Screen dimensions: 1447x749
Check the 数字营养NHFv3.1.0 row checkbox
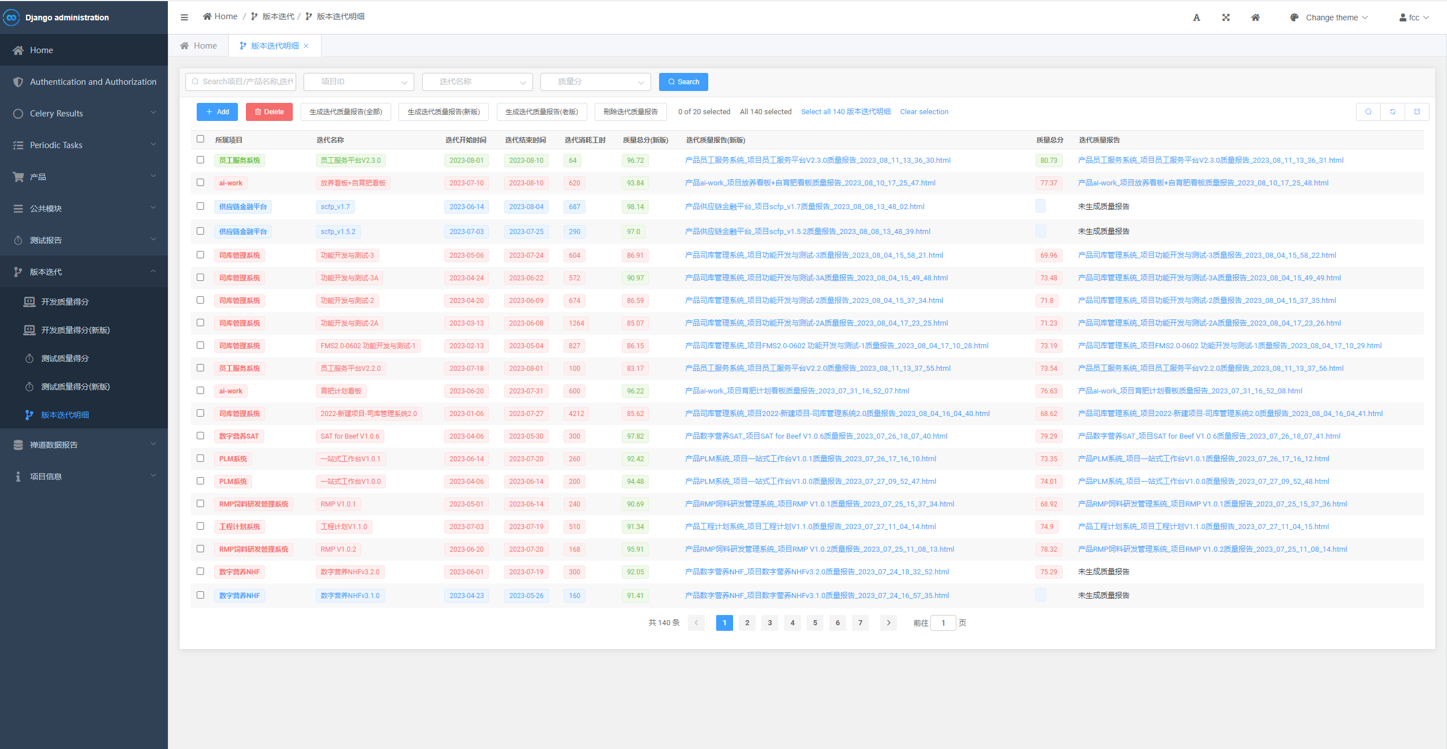[x=200, y=595]
